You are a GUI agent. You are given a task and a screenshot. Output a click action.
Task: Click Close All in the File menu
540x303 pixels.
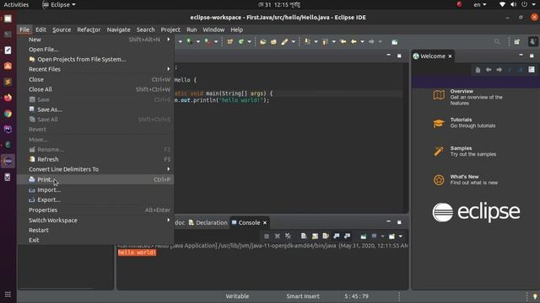point(95,89)
